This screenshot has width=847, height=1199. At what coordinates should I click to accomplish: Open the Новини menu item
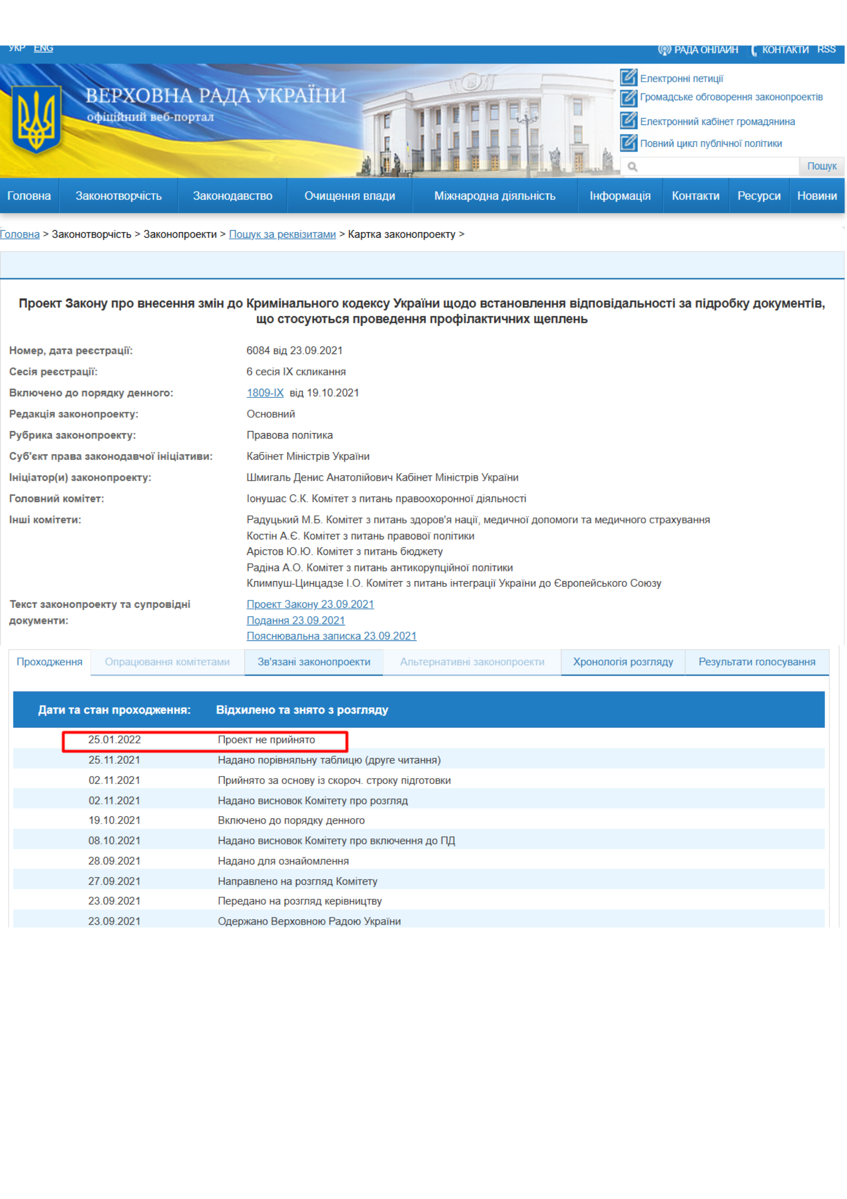[x=817, y=196]
